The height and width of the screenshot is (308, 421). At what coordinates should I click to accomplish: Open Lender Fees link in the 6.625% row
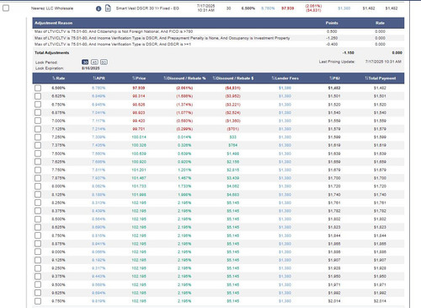(x=285, y=96)
